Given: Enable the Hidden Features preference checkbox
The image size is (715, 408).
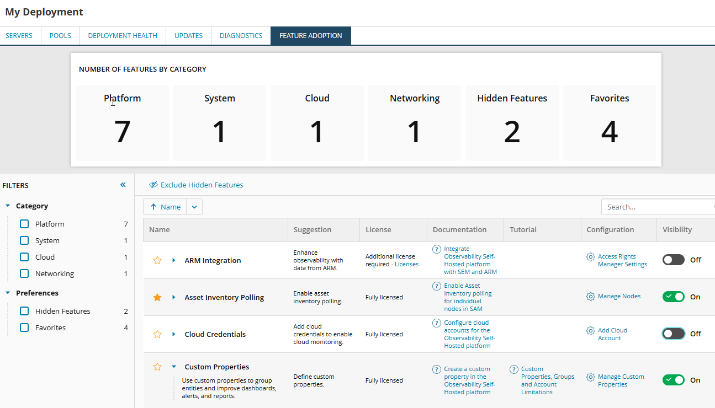Looking at the screenshot, I should coord(24,311).
